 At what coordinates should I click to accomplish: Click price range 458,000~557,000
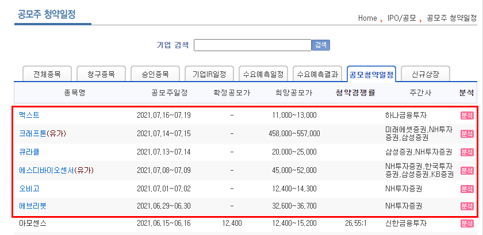[294, 134]
